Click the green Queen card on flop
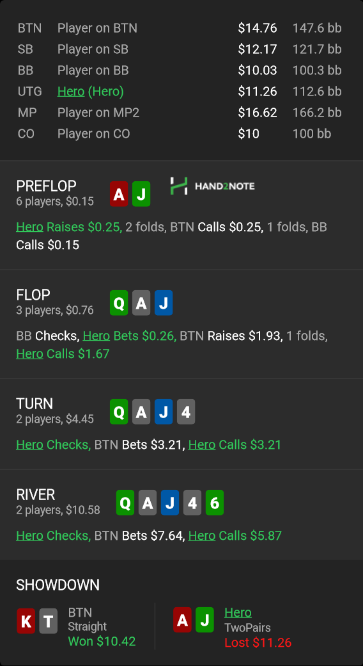 (x=119, y=303)
